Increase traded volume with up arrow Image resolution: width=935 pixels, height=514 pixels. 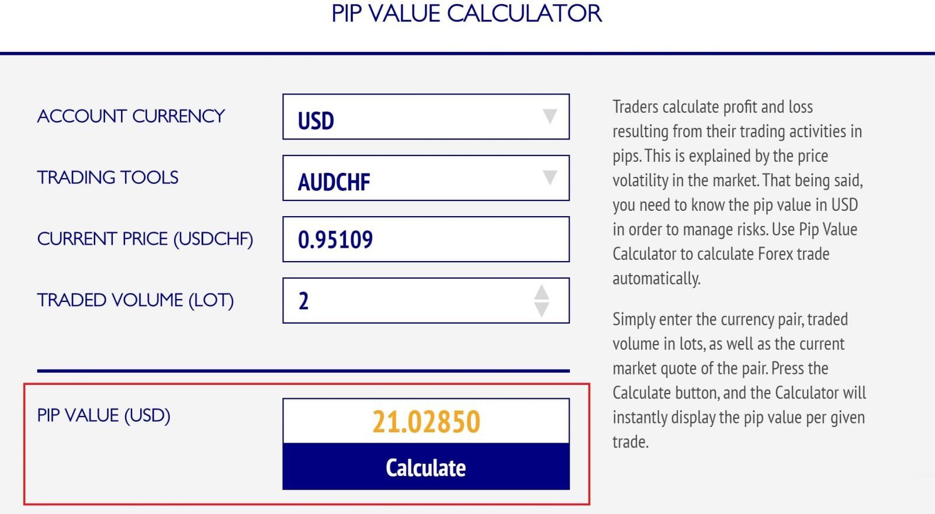click(x=542, y=292)
